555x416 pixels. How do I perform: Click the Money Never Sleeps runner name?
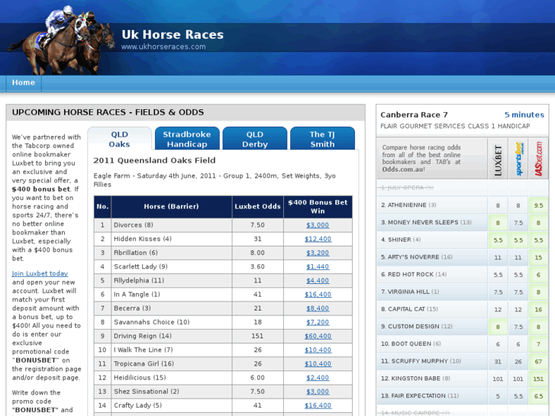tap(426, 222)
